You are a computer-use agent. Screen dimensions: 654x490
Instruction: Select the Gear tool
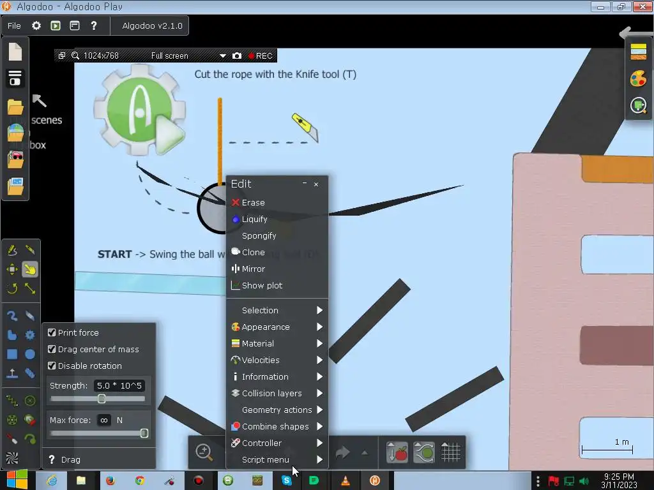click(30, 335)
